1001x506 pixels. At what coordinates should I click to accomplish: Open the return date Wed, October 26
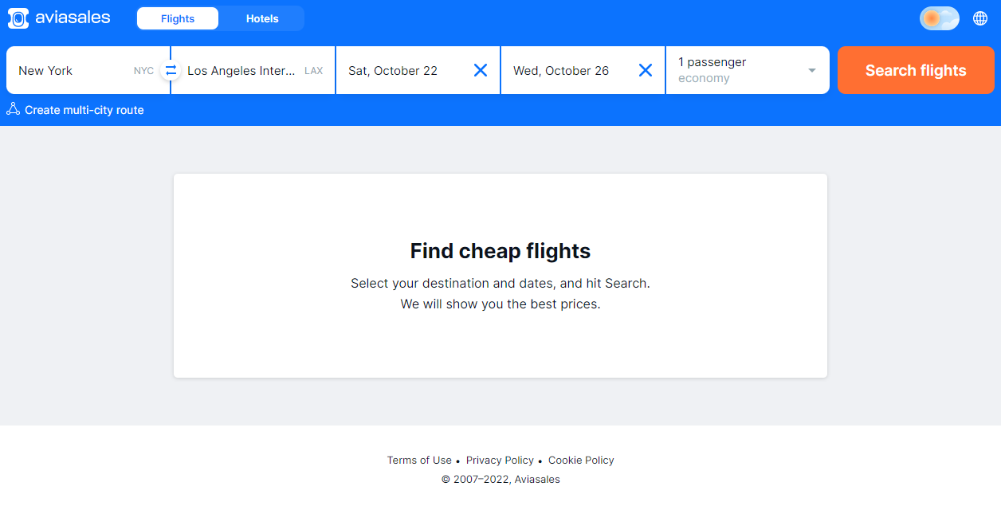click(566, 70)
